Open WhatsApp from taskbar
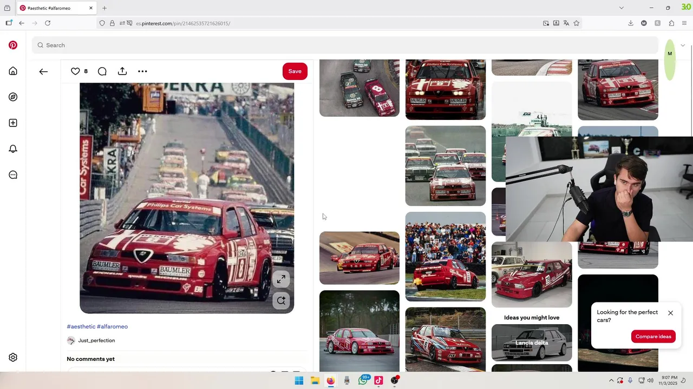The image size is (693, 389). coord(363,381)
